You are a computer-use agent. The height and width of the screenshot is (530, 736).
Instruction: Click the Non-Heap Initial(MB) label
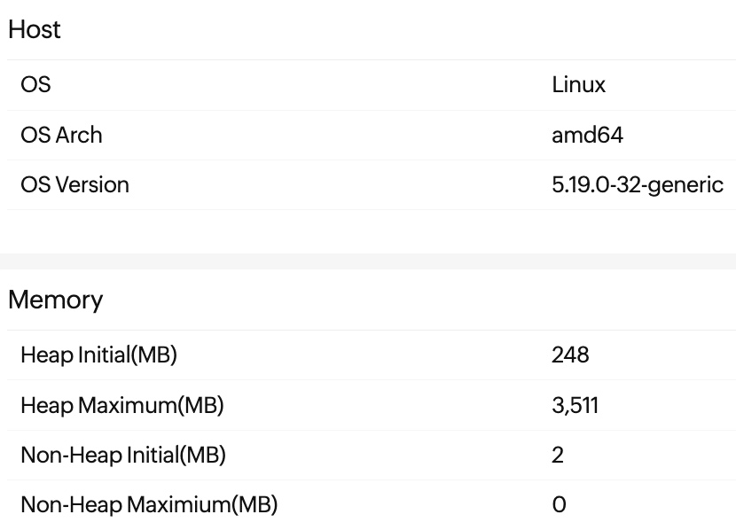tap(122, 456)
